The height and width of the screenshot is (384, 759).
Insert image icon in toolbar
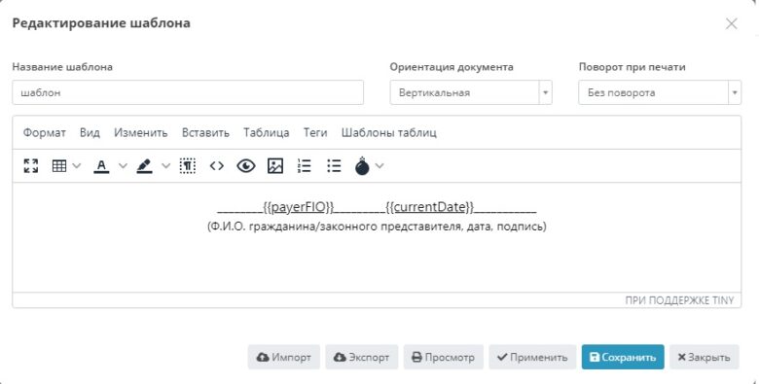click(x=275, y=166)
